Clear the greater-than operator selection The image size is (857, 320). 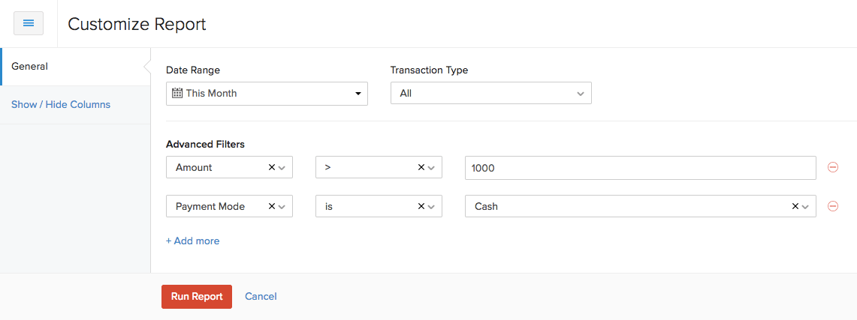(x=421, y=168)
